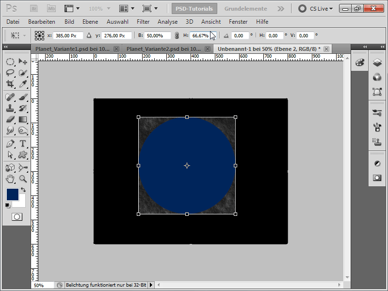Select the Horizontal Type tool
This screenshot has width=388, height=291.
point(23,144)
